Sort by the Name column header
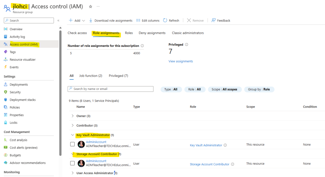Viewport: 325px width, 177px height. coord(81,107)
